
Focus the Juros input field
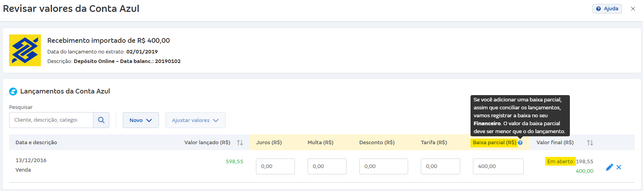click(275, 166)
